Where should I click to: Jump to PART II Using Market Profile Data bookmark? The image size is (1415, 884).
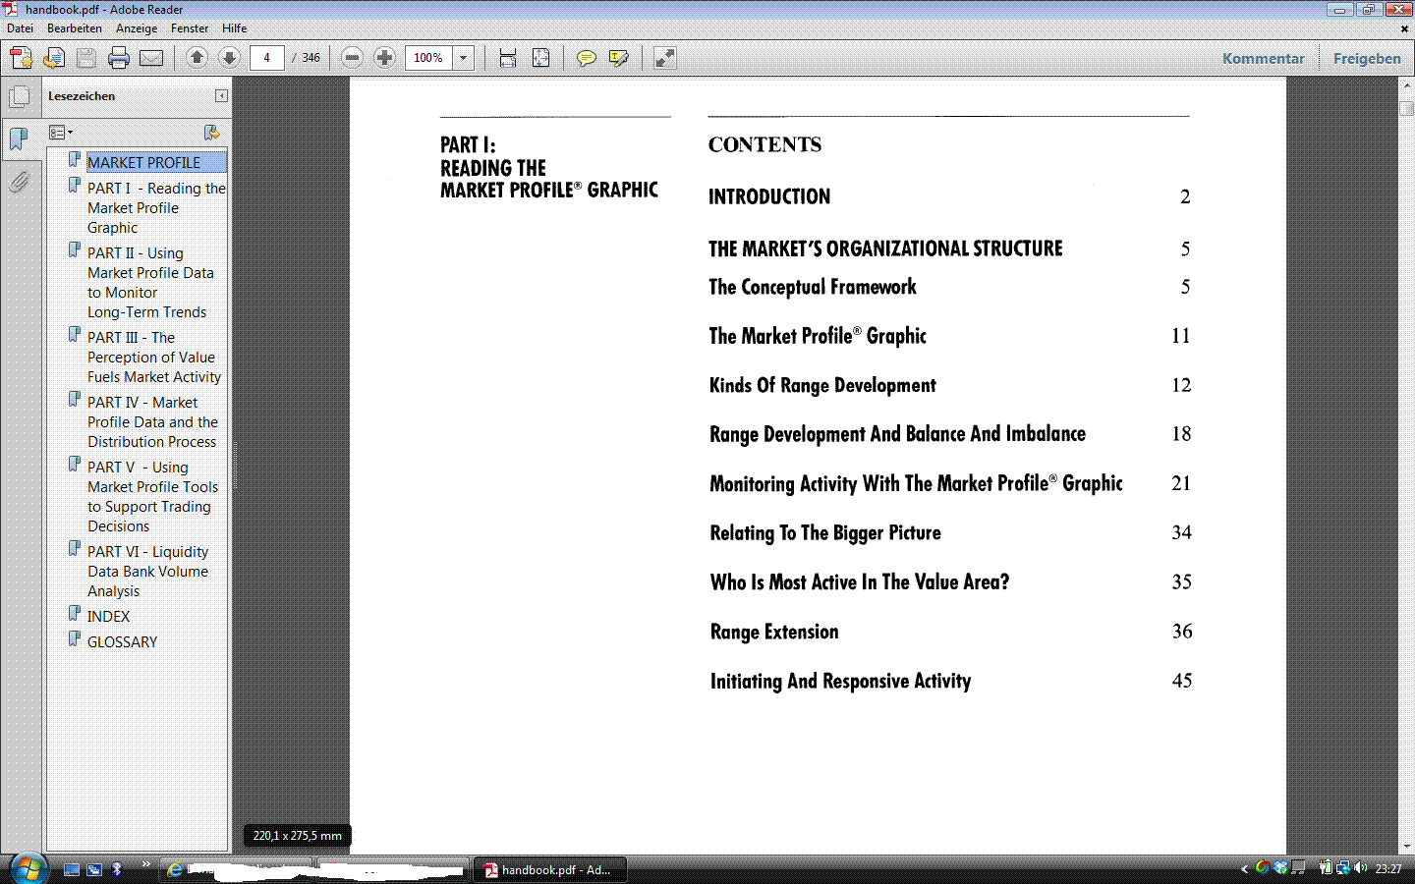click(150, 283)
